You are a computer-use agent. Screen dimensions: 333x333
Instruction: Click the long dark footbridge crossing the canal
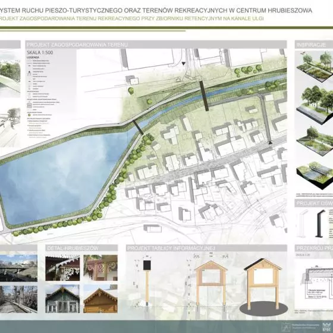pyautogui.click(x=204, y=96)
